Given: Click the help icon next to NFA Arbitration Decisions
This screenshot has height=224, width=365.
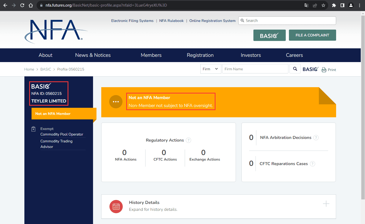Looking at the screenshot, I should (x=316, y=138).
